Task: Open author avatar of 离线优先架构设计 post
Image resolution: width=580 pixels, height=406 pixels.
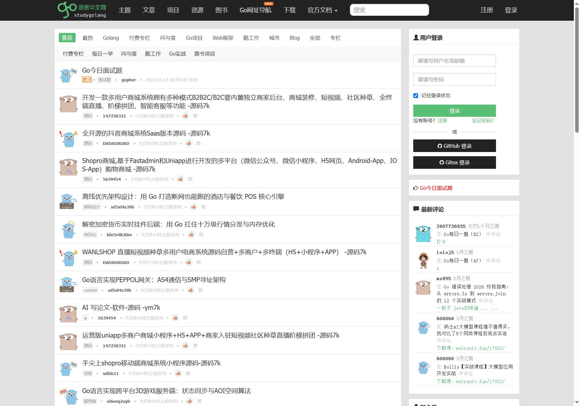Action: point(69,201)
